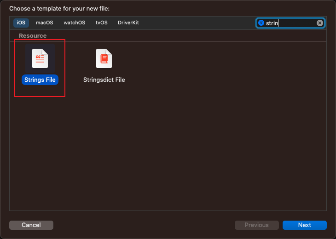Click the Resource section header

33,35
